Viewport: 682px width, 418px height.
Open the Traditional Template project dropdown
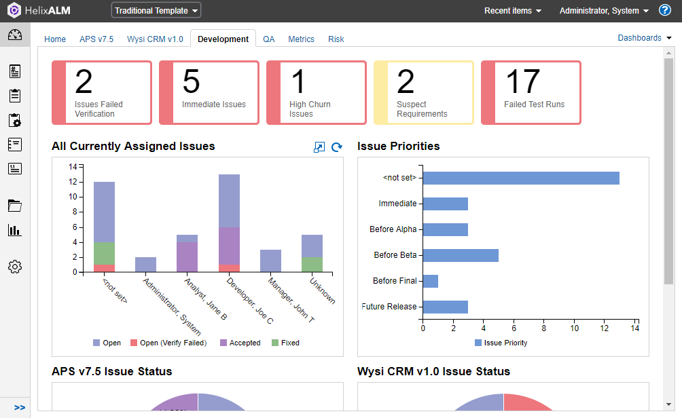tap(156, 10)
